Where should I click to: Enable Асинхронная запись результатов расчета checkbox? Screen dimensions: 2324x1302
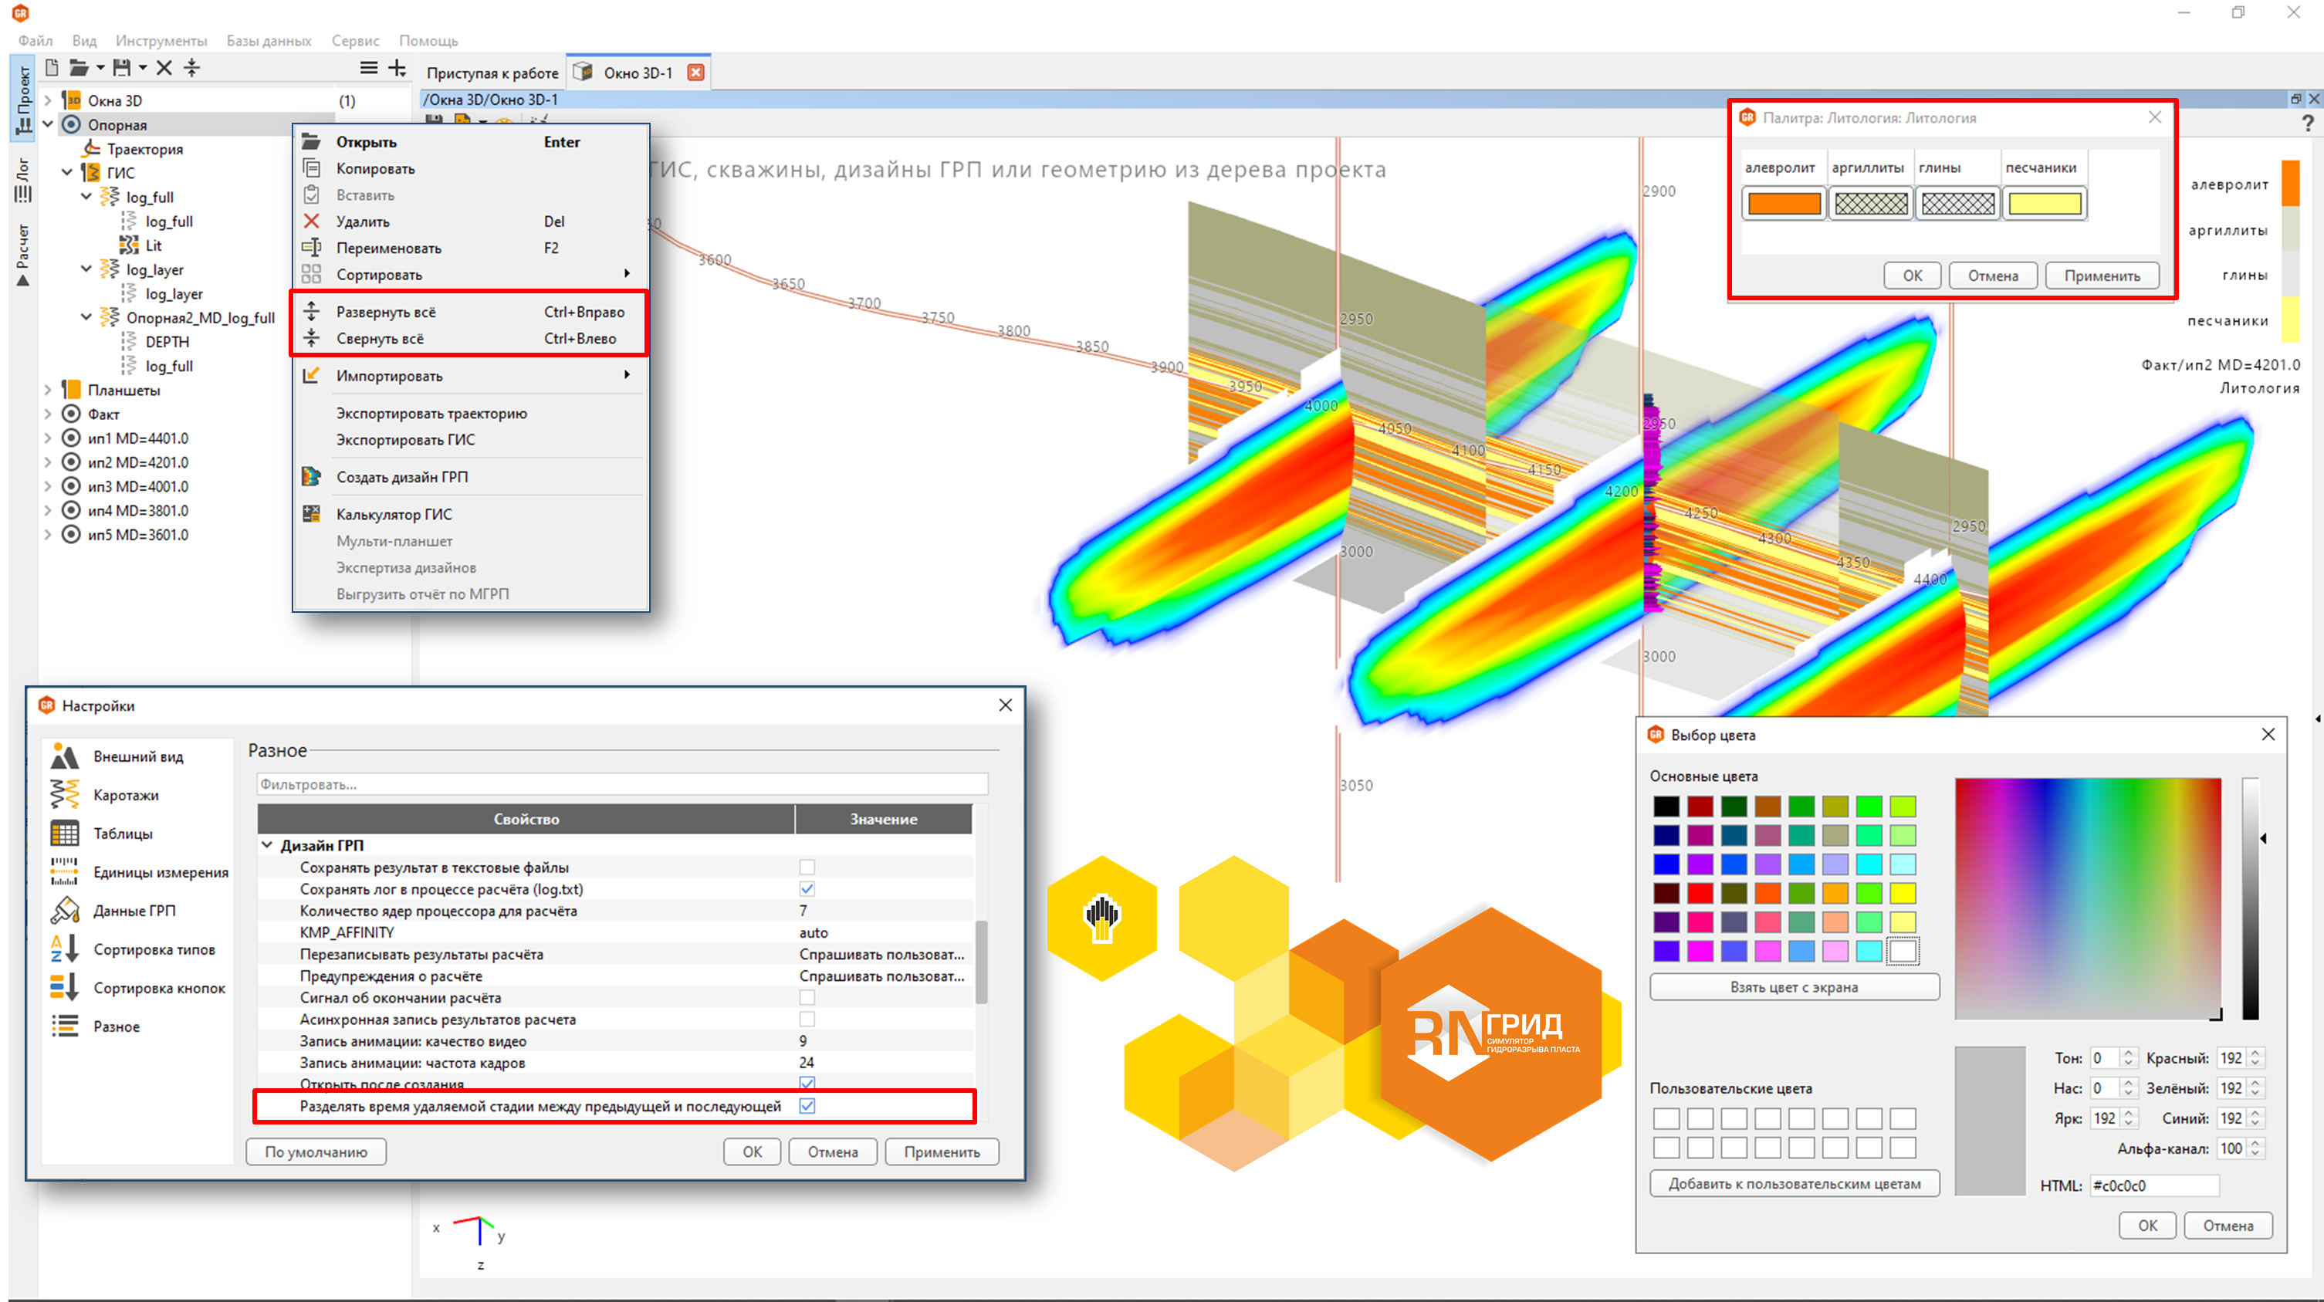click(x=807, y=1019)
